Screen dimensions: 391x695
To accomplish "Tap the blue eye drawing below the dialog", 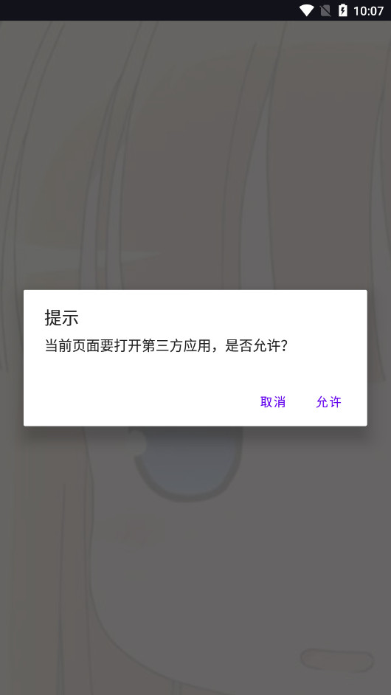I will tap(188, 463).
